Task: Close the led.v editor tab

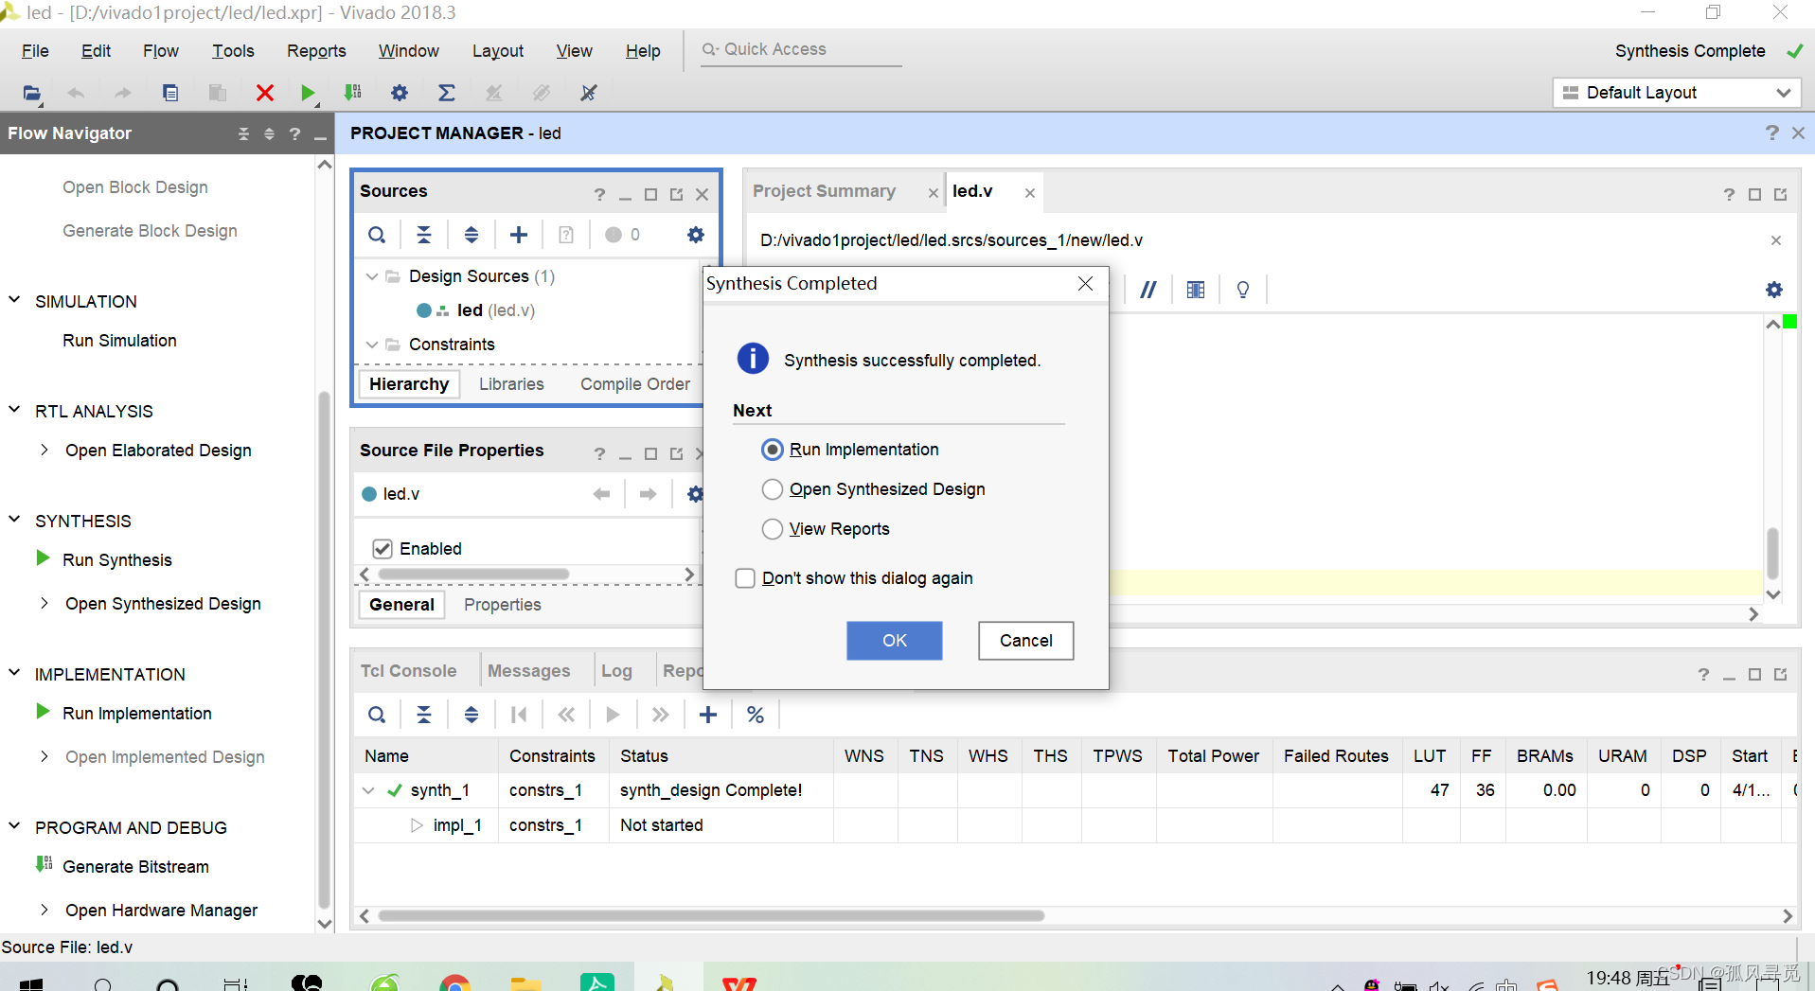Action: pyautogui.click(x=1030, y=193)
